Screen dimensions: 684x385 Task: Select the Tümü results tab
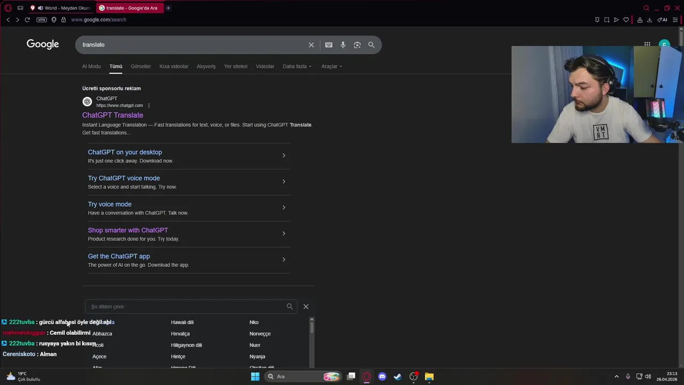pos(116,66)
